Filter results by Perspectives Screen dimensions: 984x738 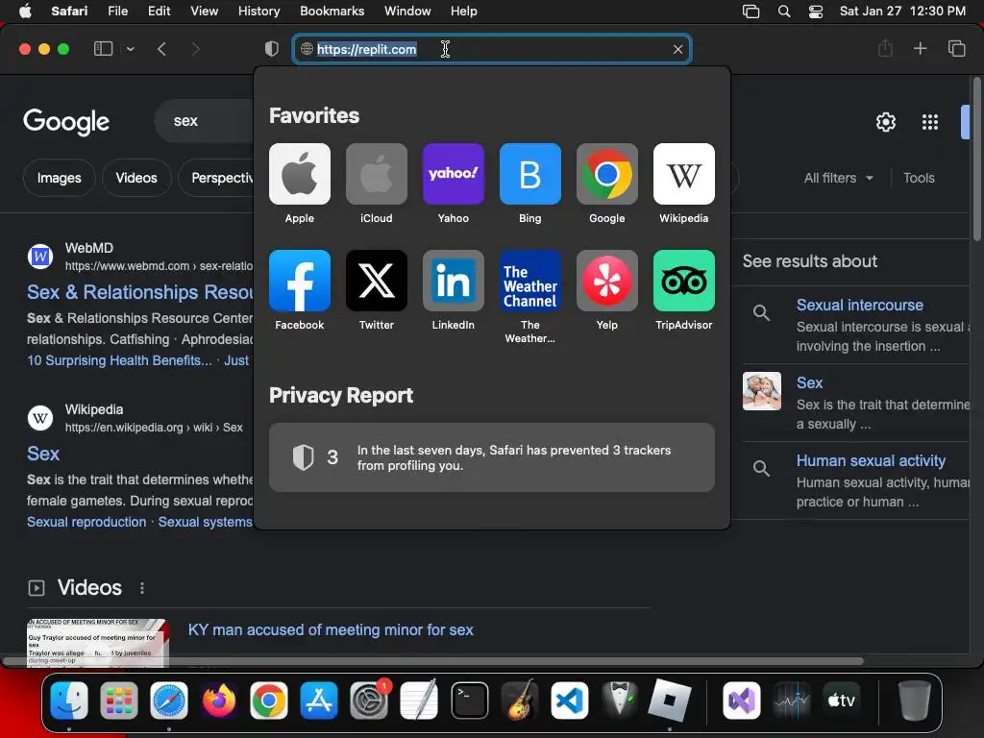[216, 178]
